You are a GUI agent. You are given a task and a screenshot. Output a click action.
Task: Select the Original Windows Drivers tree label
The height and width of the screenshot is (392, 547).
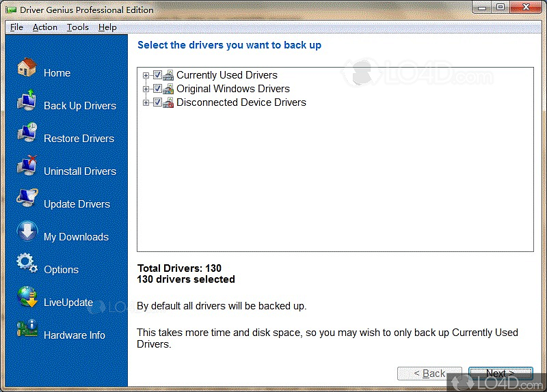pyautogui.click(x=233, y=89)
